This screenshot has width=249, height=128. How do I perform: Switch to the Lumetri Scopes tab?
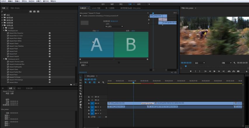96,8
